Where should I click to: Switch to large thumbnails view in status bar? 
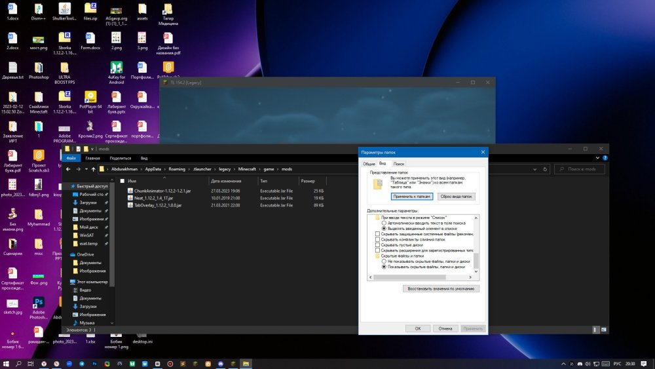[603, 330]
